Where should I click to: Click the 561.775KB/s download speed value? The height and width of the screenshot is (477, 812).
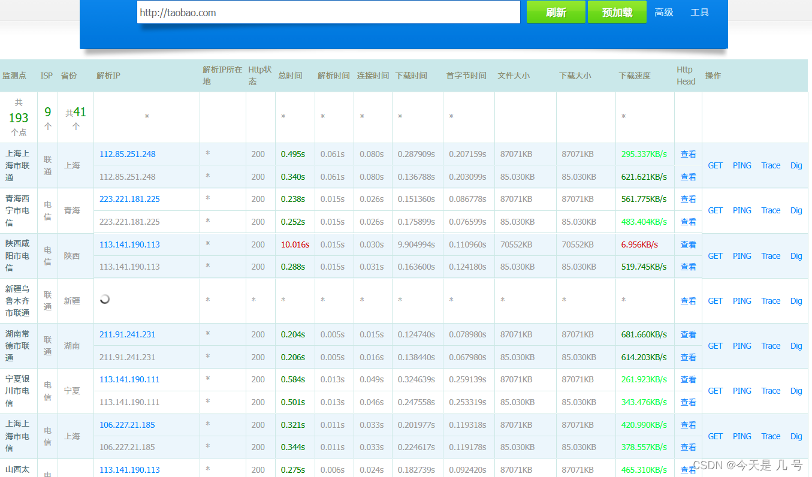(x=644, y=199)
